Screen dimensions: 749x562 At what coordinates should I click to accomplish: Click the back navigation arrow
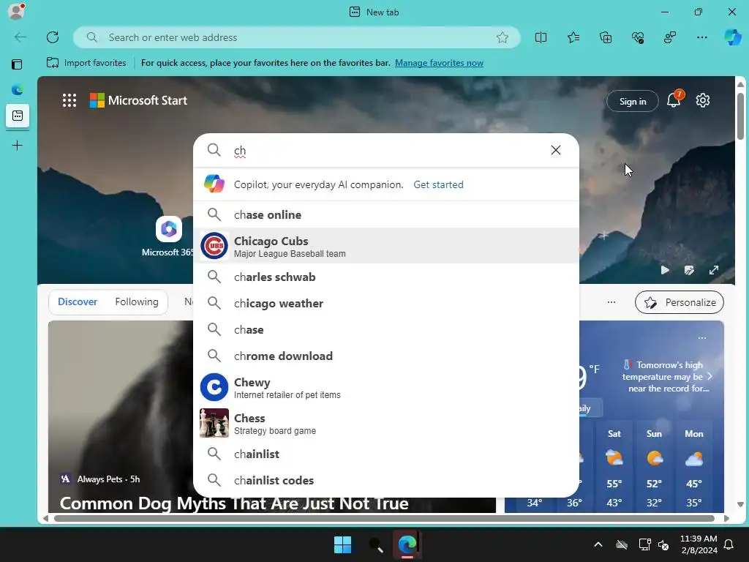(20, 37)
